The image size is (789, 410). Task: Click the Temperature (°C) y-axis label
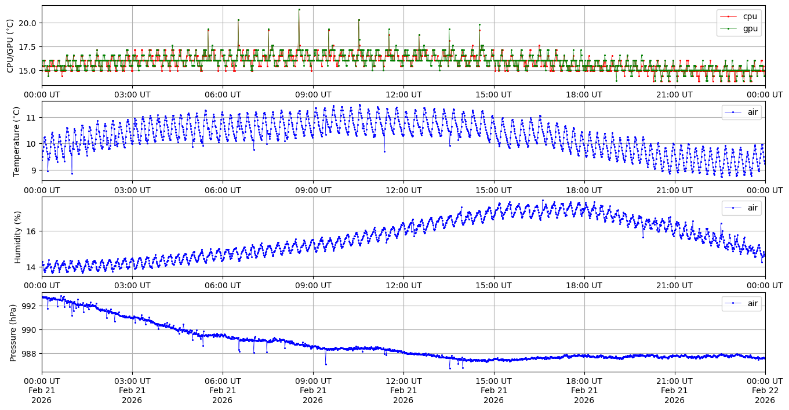pyautogui.click(x=16, y=141)
